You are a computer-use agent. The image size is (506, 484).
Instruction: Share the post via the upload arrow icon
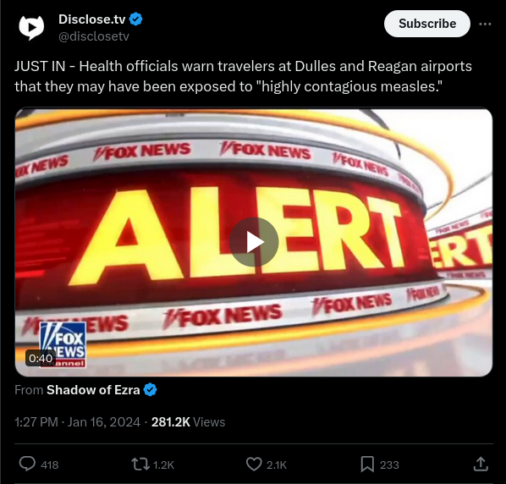coord(481,465)
